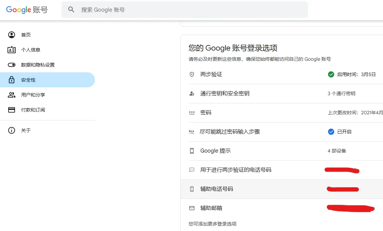
Task: Click the person icon next to 首页
Action: tap(11, 34)
